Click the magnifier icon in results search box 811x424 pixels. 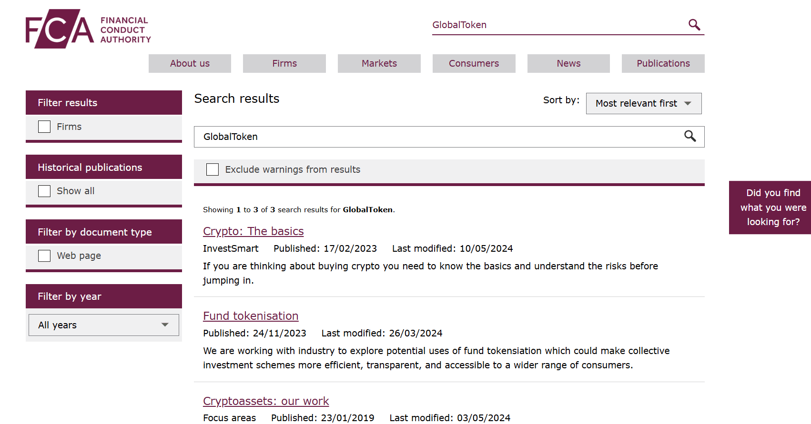[x=690, y=136]
